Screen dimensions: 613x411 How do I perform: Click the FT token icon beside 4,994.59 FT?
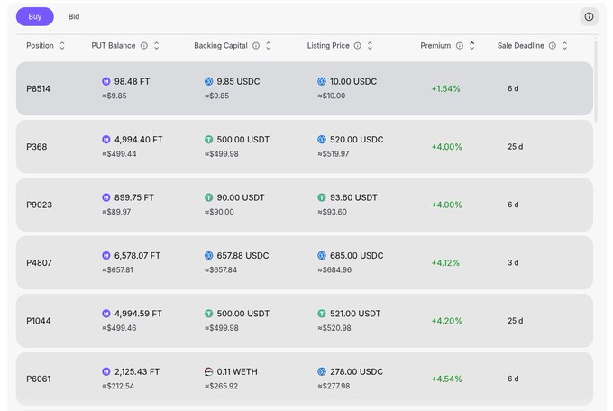(x=106, y=314)
